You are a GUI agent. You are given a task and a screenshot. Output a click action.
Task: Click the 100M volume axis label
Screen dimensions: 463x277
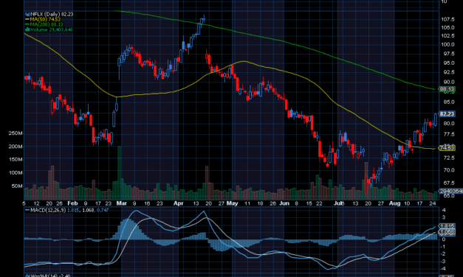click(x=16, y=172)
